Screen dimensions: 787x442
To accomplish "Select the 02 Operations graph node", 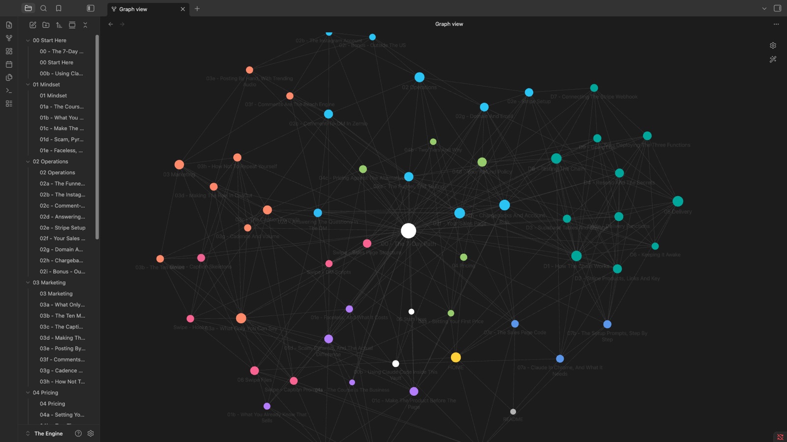I will tap(419, 77).
